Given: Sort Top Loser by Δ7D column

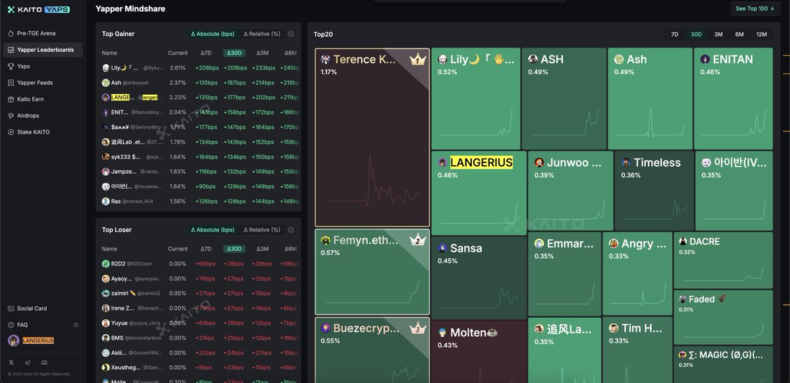Looking at the screenshot, I should pos(206,249).
